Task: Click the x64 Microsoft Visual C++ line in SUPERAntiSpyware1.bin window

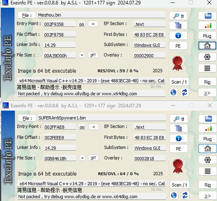Action: (x=92, y=184)
